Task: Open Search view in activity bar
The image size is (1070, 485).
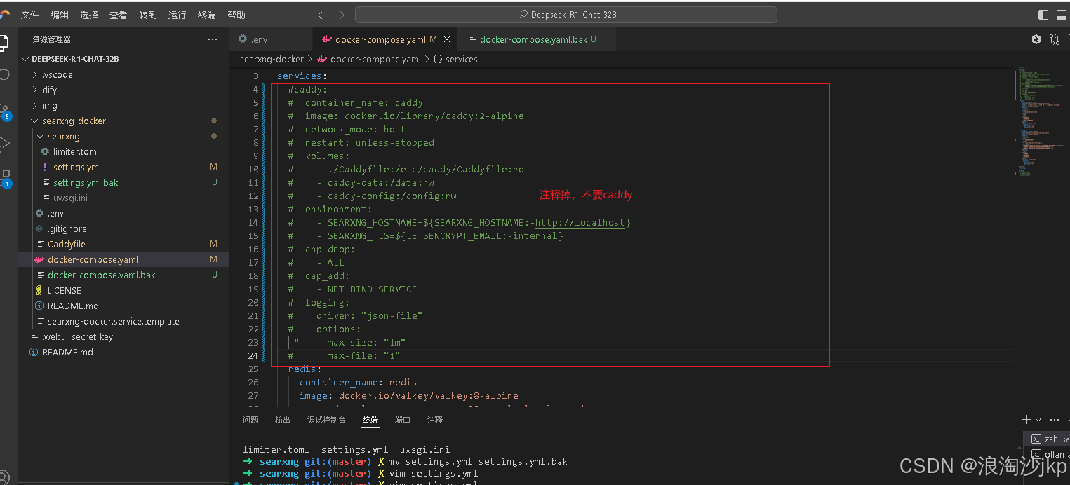Action: [4, 74]
